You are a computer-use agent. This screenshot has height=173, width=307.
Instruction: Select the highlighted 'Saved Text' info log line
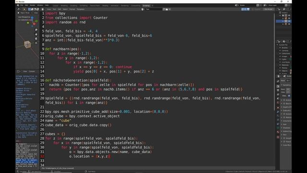pyautogui.click(x=27, y=161)
